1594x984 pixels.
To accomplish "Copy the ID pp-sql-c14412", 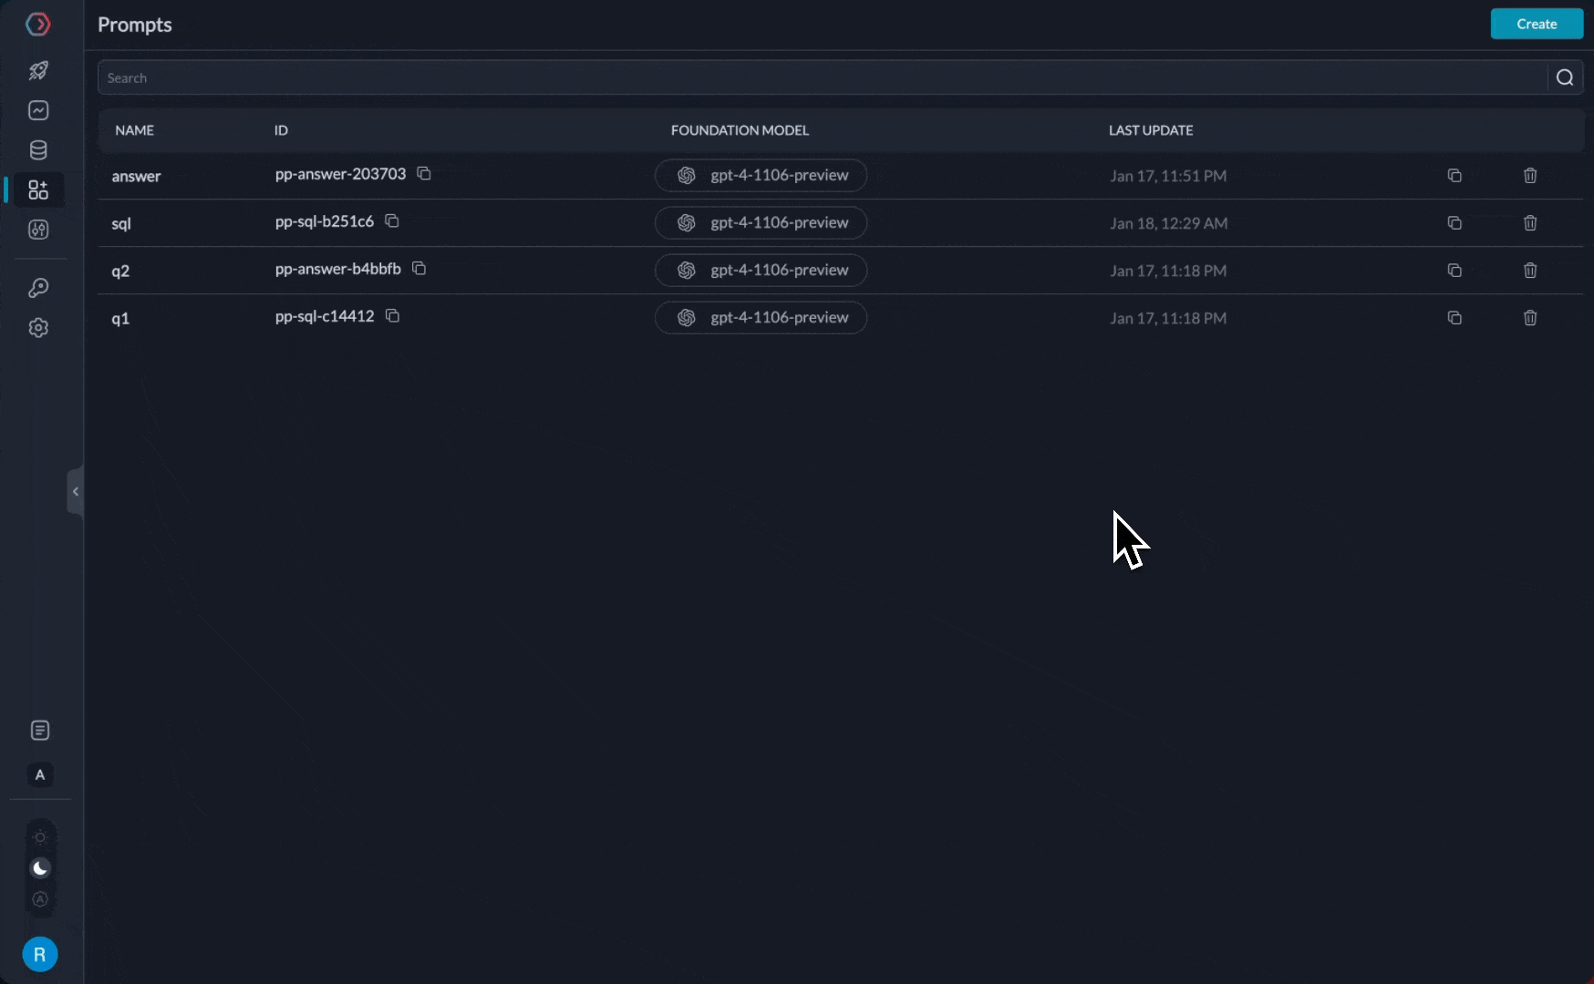I will coord(393,315).
